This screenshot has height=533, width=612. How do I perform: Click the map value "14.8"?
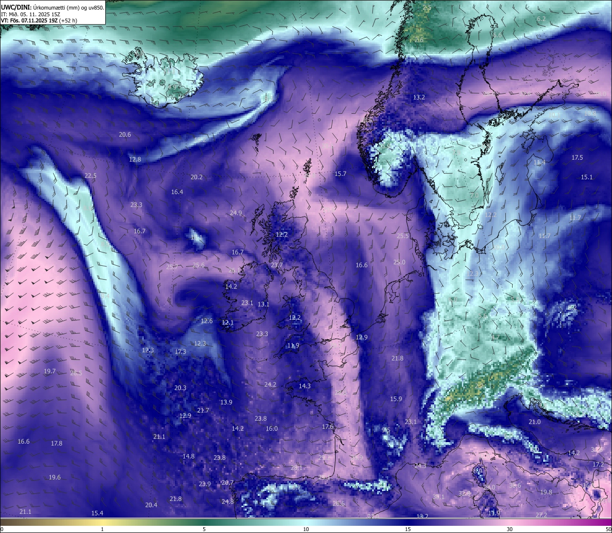point(188,456)
